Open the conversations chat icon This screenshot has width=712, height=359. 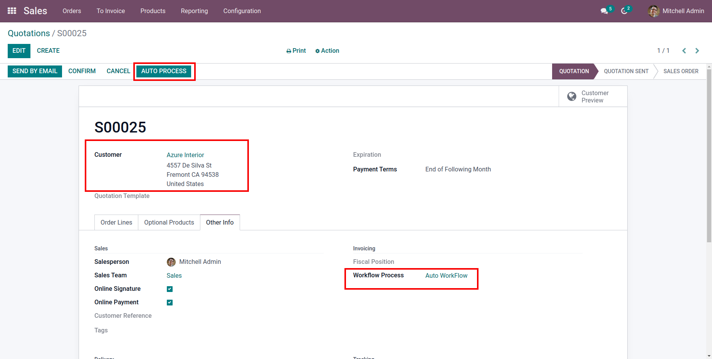coord(604,11)
